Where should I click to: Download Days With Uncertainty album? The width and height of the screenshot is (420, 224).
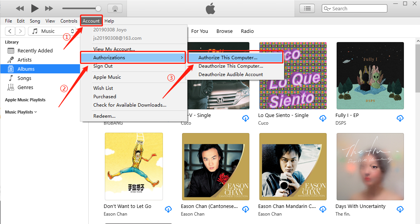[400, 209]
